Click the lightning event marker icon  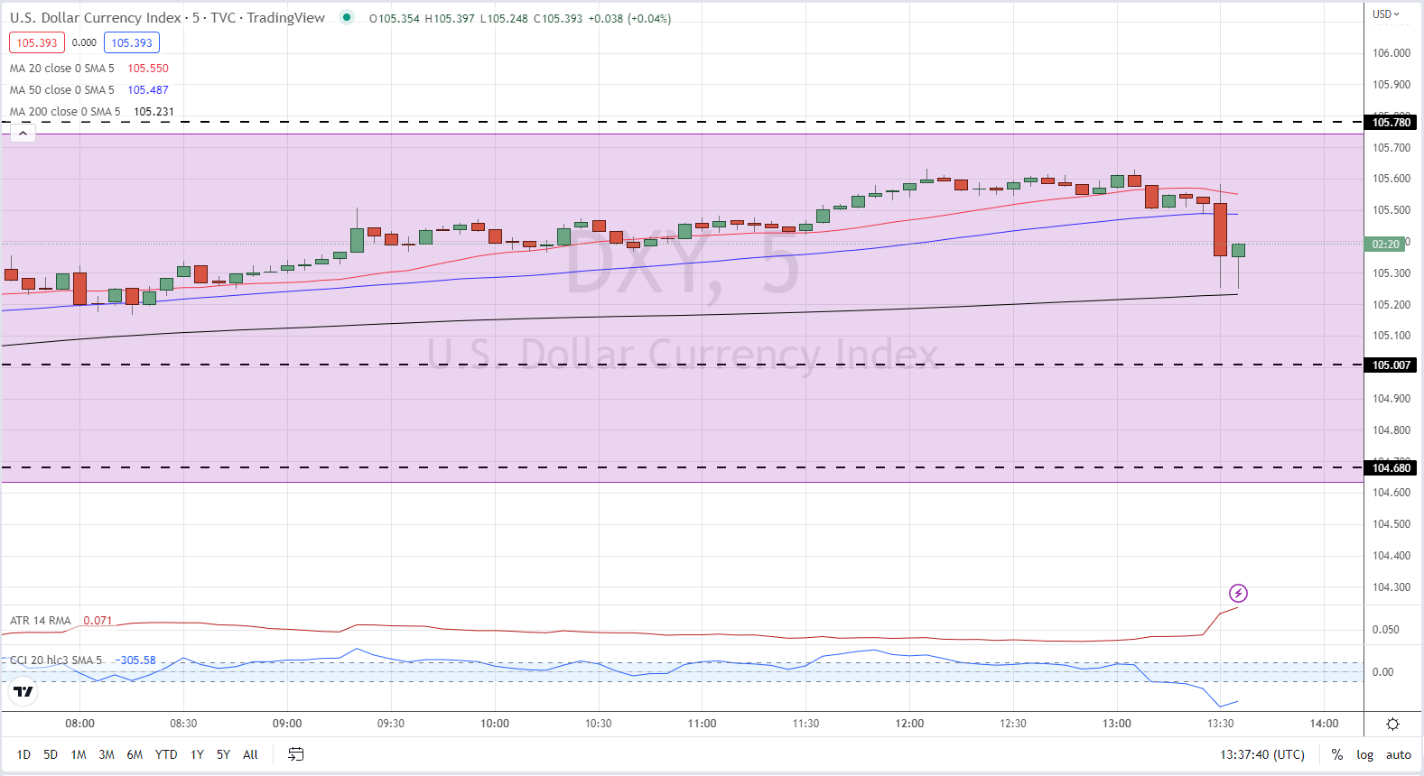click(x=1238, y=593)
